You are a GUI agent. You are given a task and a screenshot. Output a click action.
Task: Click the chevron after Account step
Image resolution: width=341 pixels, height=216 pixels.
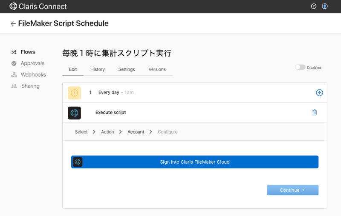(x=151, y=132)
